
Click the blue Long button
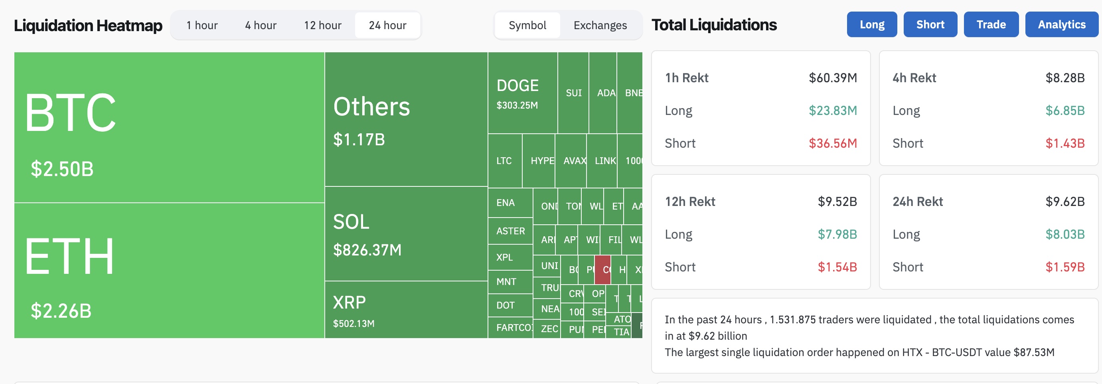(871, 24)
